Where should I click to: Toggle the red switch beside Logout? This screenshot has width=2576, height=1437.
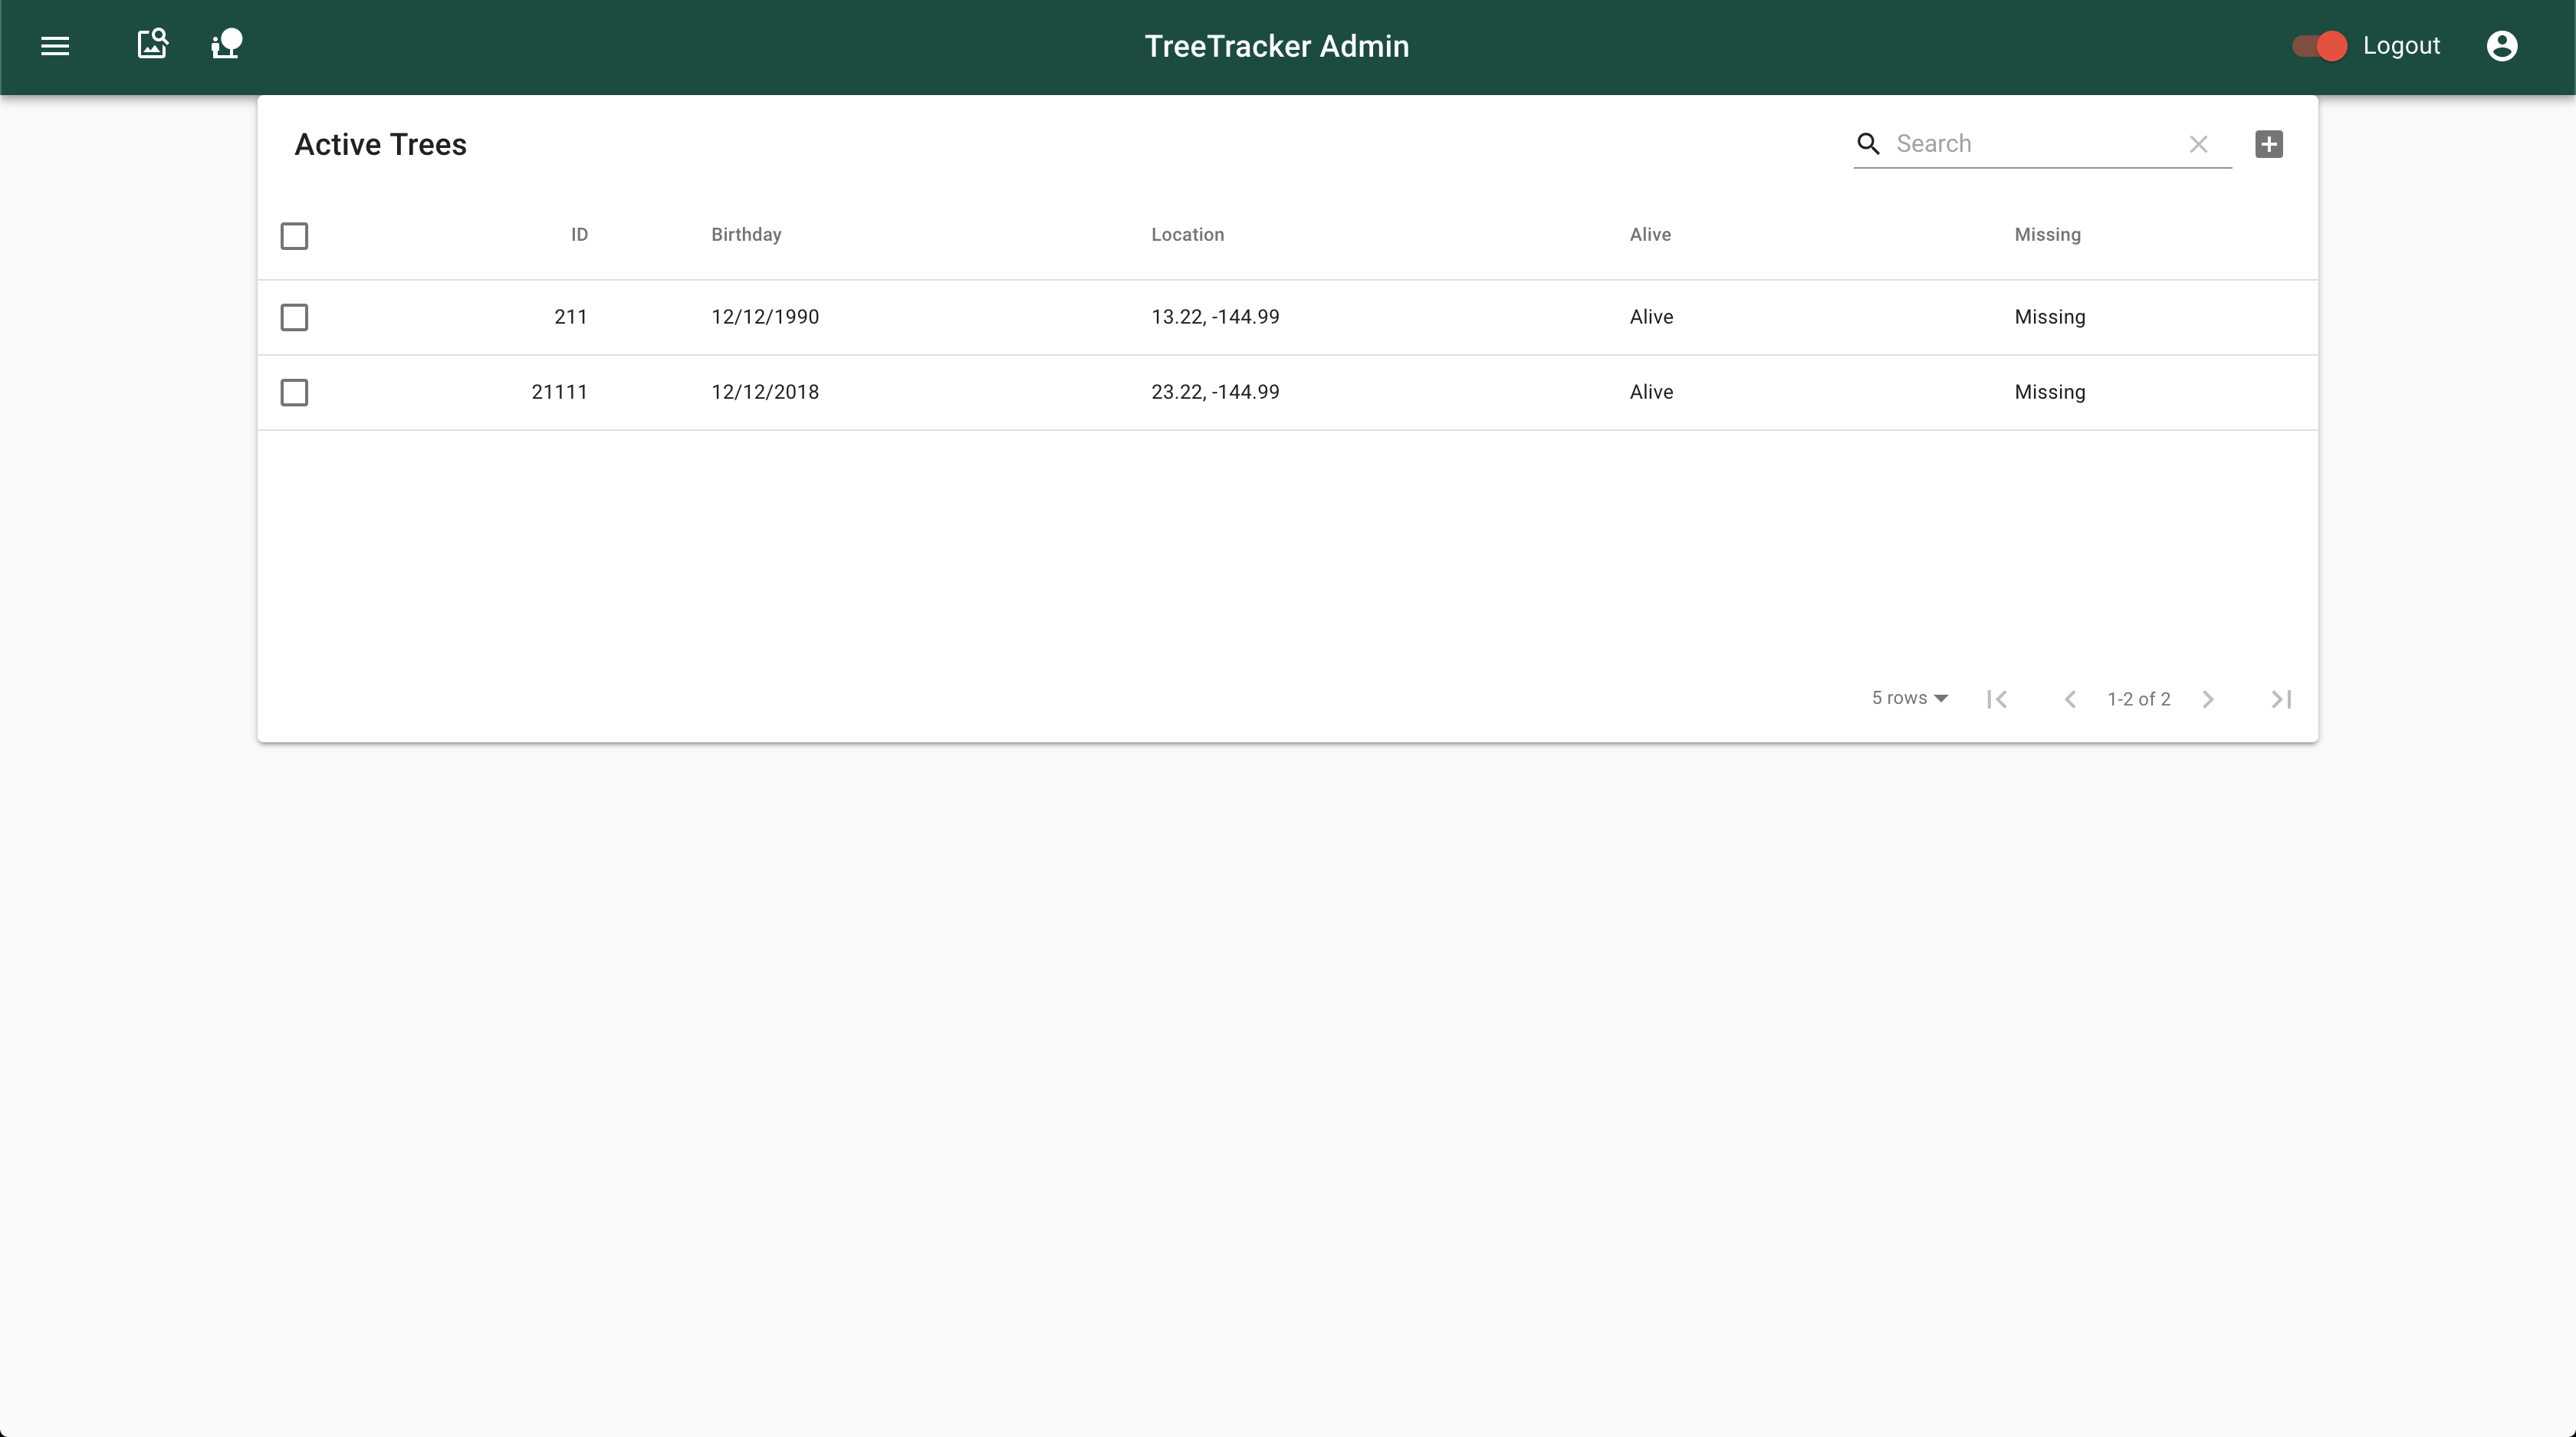click(x=2320, y=46)
